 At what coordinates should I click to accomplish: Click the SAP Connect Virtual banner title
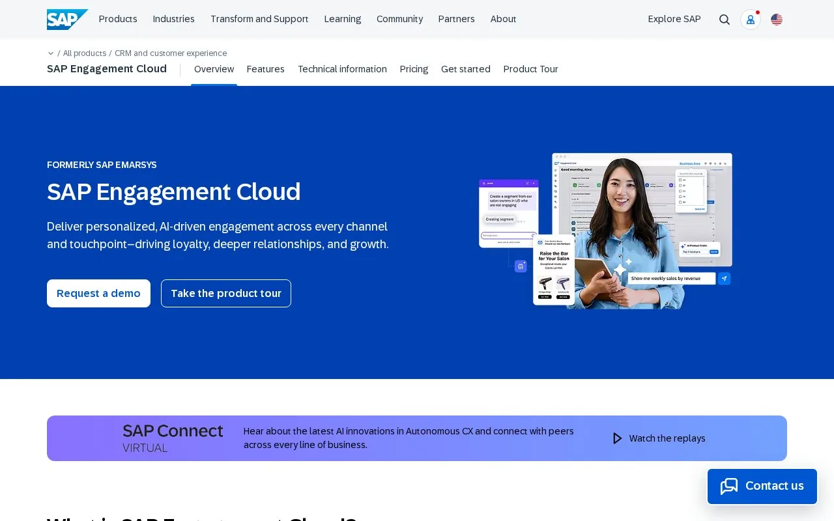coord(173,438)
